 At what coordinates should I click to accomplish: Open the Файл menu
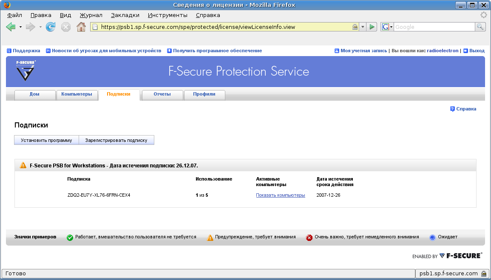pos(14,15)
